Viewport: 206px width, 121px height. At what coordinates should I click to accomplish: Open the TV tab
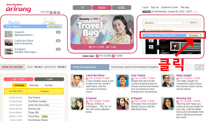[82, 8]
